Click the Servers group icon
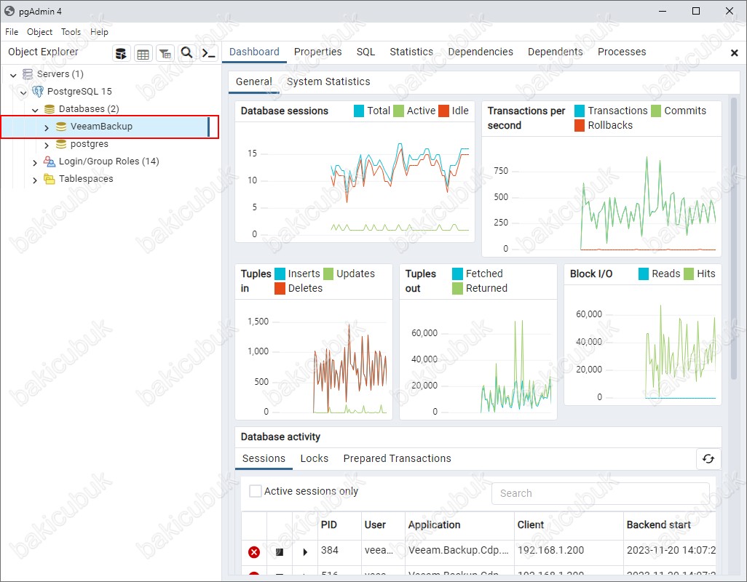747x582 pixels. [28, 73]
